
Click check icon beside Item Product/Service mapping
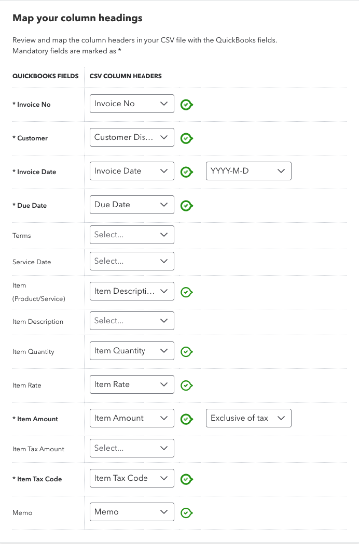point(186,292)
